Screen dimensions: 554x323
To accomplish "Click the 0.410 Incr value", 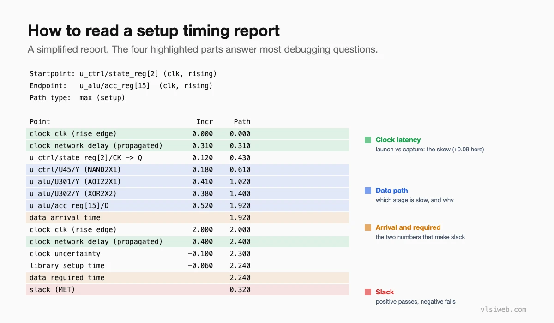I will click(x=203, y=182).
